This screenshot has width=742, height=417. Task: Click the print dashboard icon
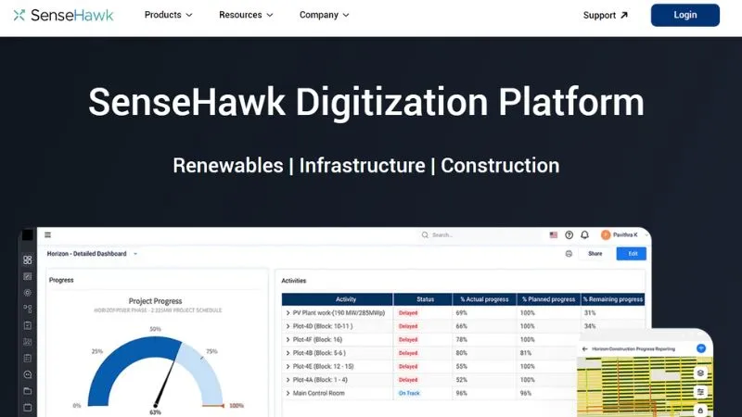click(569, 254)
